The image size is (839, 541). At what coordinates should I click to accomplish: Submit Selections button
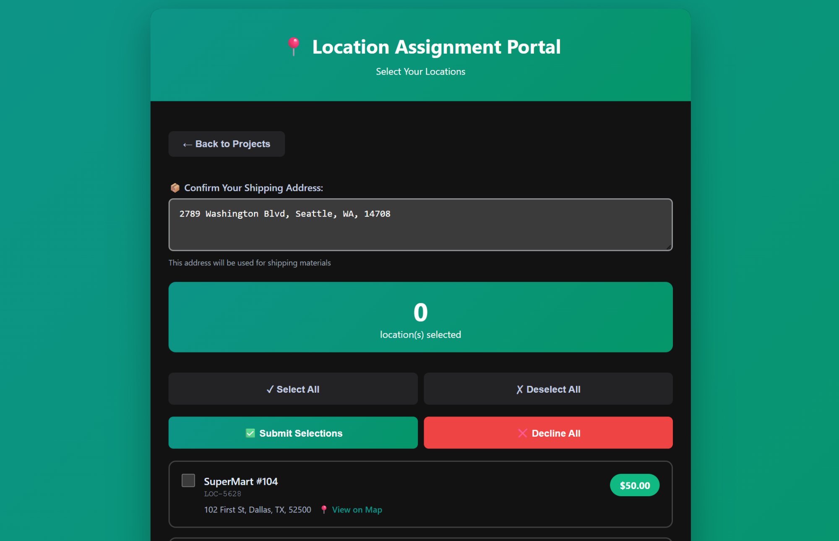[x=293, y=433]
